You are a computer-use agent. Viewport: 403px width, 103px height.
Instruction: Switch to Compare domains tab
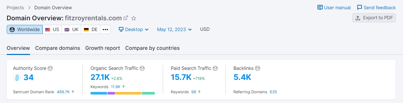pos(58,48)
